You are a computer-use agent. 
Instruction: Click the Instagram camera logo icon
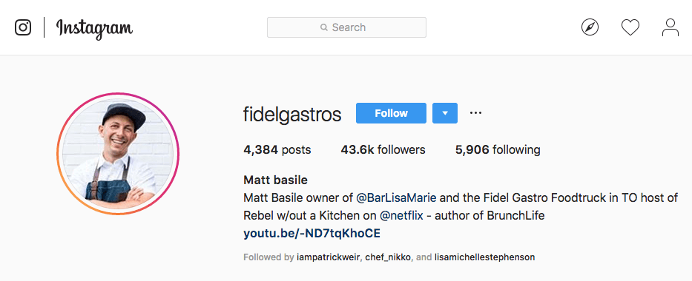coord(23,27)
